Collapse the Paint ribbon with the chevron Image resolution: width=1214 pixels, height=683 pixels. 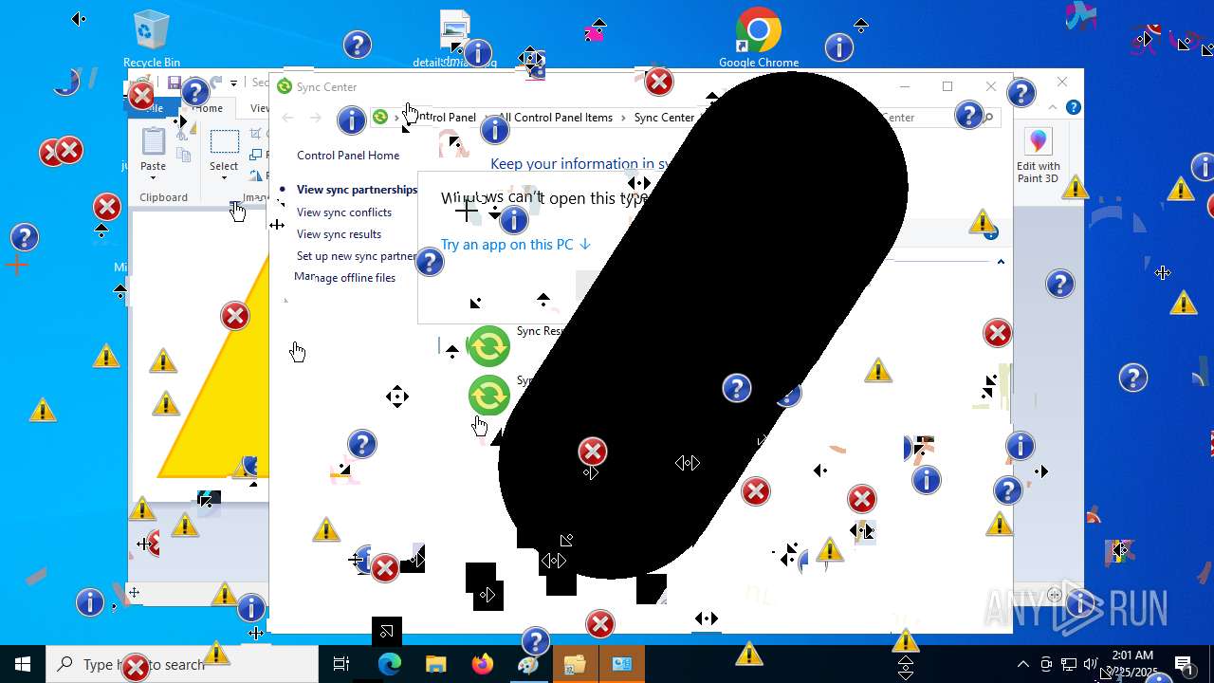point(1055,108)
